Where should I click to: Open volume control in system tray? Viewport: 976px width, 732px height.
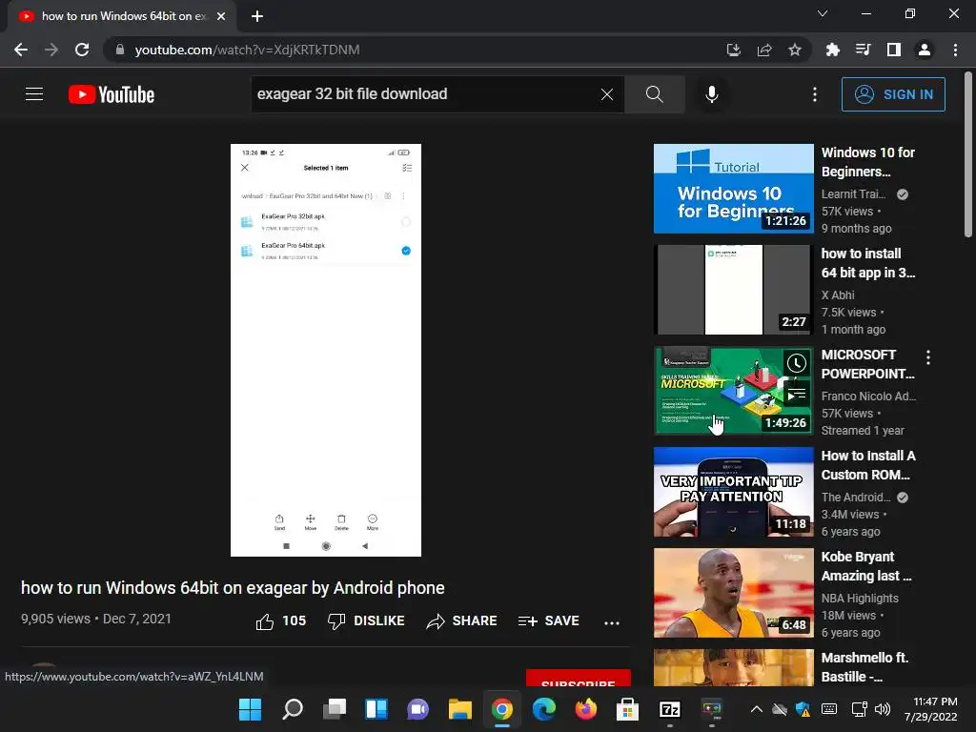click(882, 709)
